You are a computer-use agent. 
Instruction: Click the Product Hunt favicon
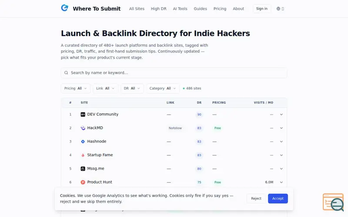83,182
